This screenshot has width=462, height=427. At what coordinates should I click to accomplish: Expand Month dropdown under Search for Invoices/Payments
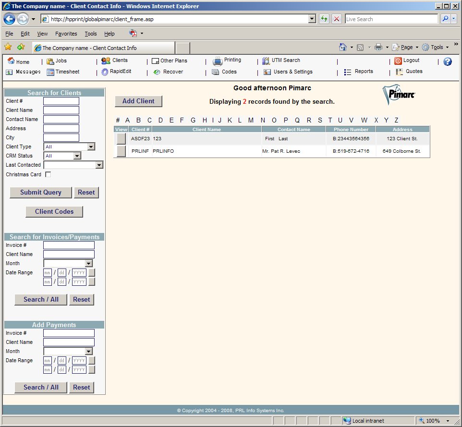tap(89, 263)
